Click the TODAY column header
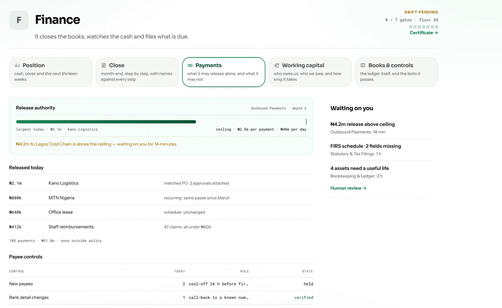The width and height of the screenshot is (502, 308). click(180, 271)
